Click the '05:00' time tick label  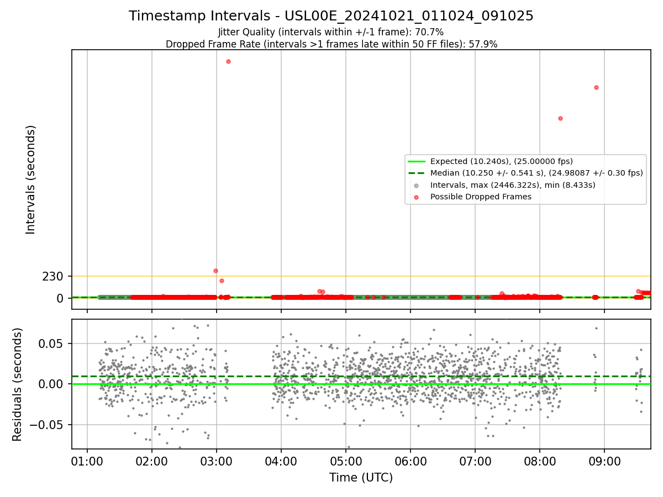(x=346, y=461)
